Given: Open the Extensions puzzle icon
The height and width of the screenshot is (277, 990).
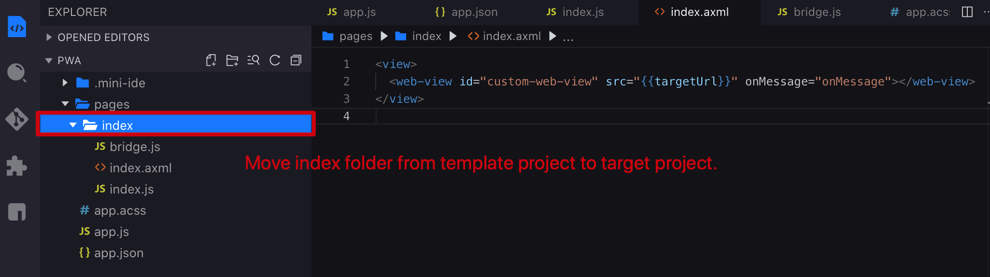Looking at the screenshot, I should [x=17, y=166].
